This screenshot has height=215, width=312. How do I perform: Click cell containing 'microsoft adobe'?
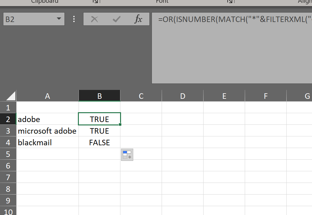pyautogui.click(x=47, y=131)
